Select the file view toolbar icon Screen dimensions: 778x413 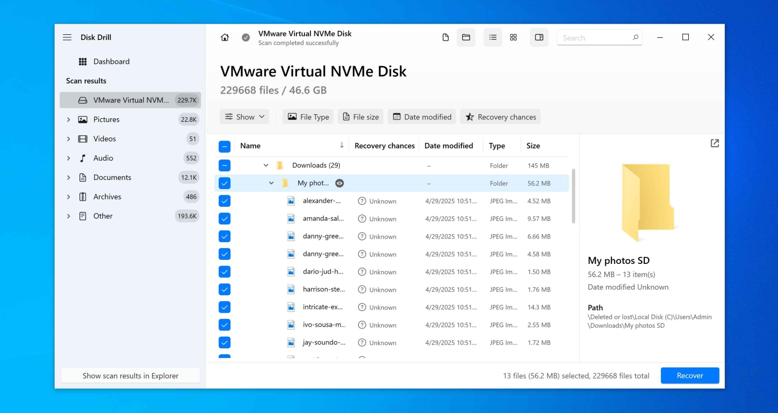pyautogui.click(x=445, y=37)
